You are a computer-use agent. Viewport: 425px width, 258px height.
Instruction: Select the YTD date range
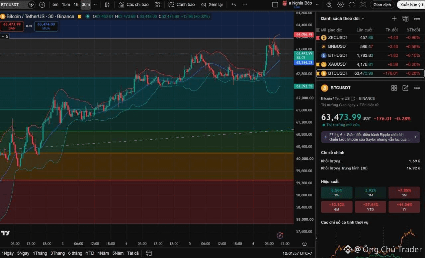tap(90, 253)
